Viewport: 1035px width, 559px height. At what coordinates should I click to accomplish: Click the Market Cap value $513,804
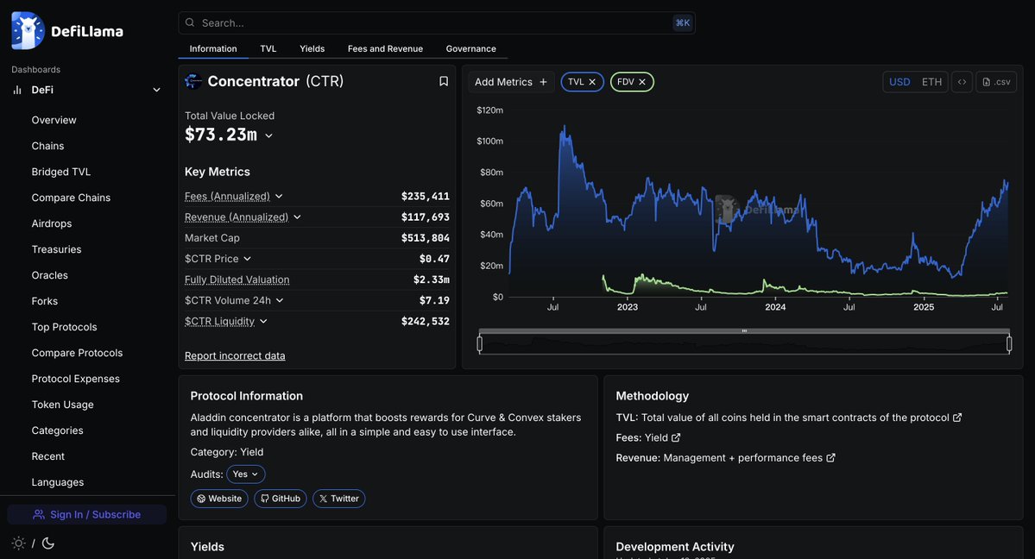[425, 237]
